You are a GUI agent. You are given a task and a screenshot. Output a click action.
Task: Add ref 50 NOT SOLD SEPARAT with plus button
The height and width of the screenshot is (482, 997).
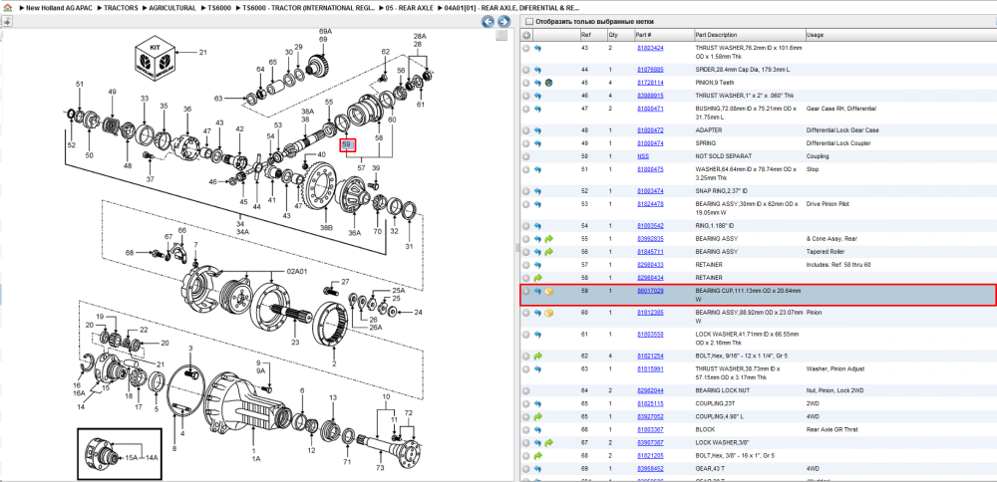pos(526,156)
